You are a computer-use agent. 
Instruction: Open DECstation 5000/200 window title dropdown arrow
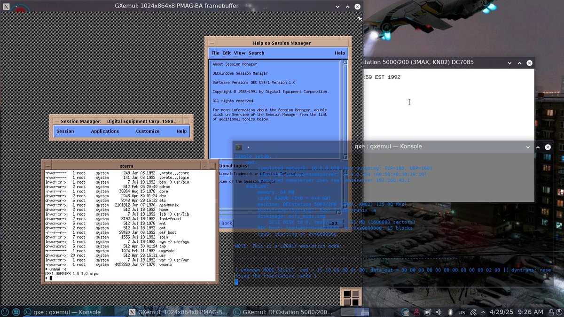pos(509,63)
